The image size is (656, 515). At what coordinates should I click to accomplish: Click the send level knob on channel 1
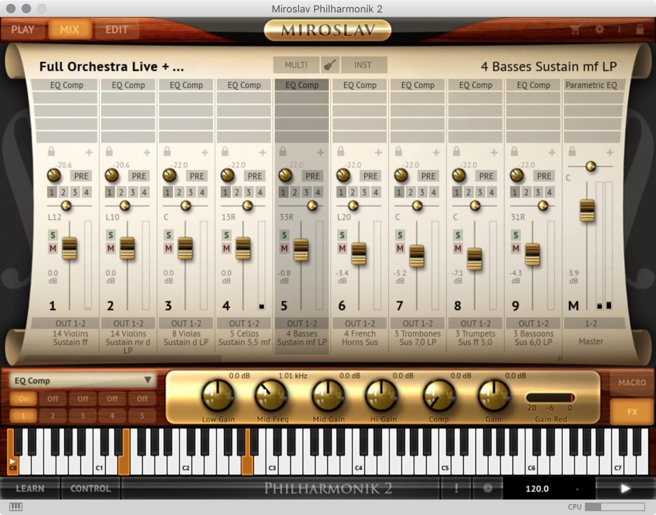point(54,175)
